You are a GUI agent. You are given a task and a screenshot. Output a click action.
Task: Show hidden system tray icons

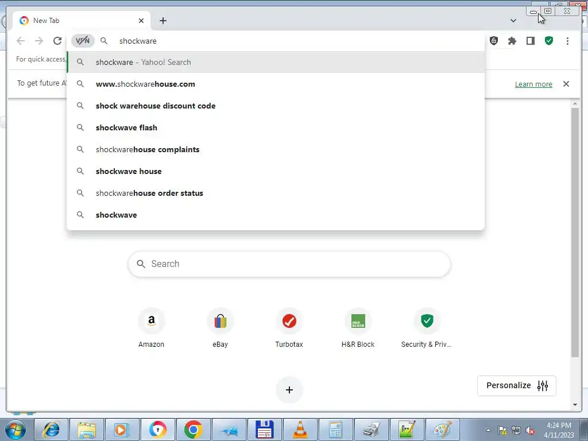[x=488, y=430]
